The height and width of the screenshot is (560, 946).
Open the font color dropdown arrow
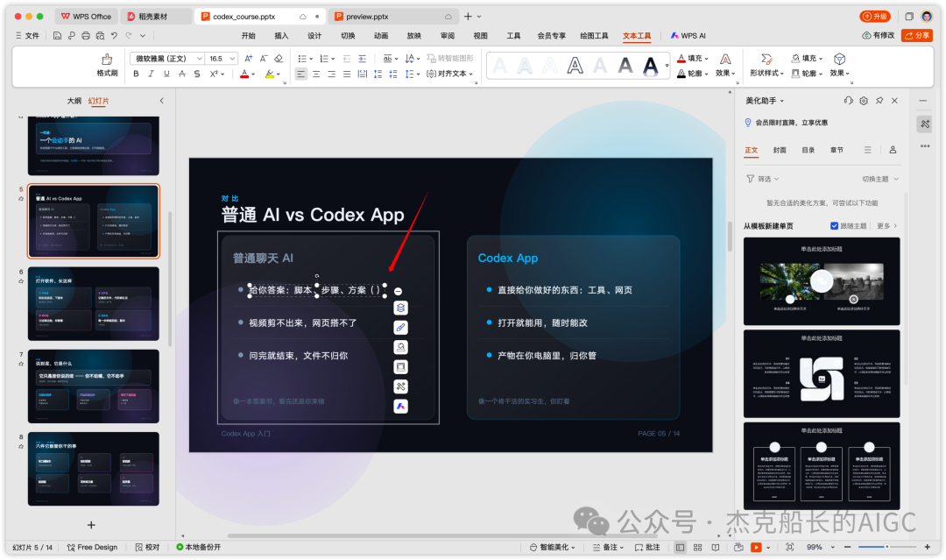click(x=253, y=74)
